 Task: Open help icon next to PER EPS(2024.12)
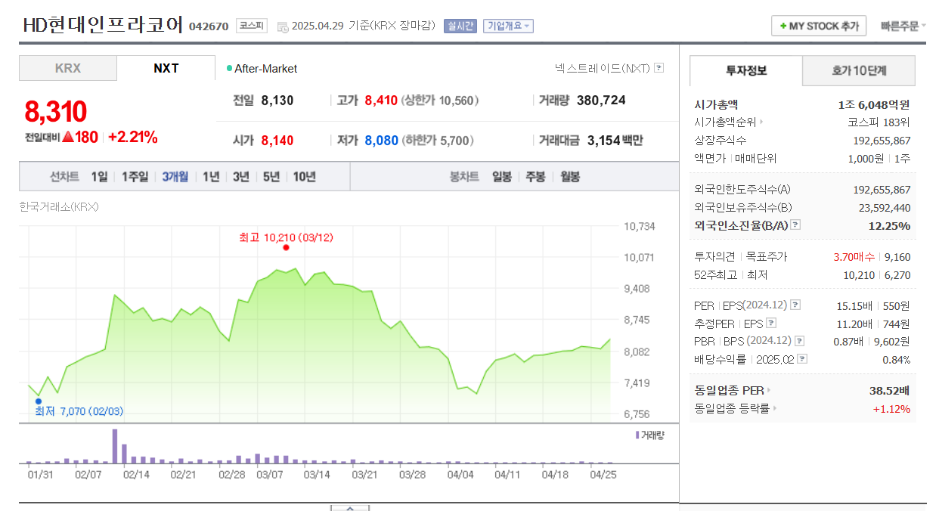[x=795, y=305]
